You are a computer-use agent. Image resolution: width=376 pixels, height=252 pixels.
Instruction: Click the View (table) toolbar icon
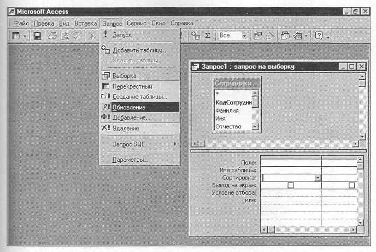[x=16, y=36]
